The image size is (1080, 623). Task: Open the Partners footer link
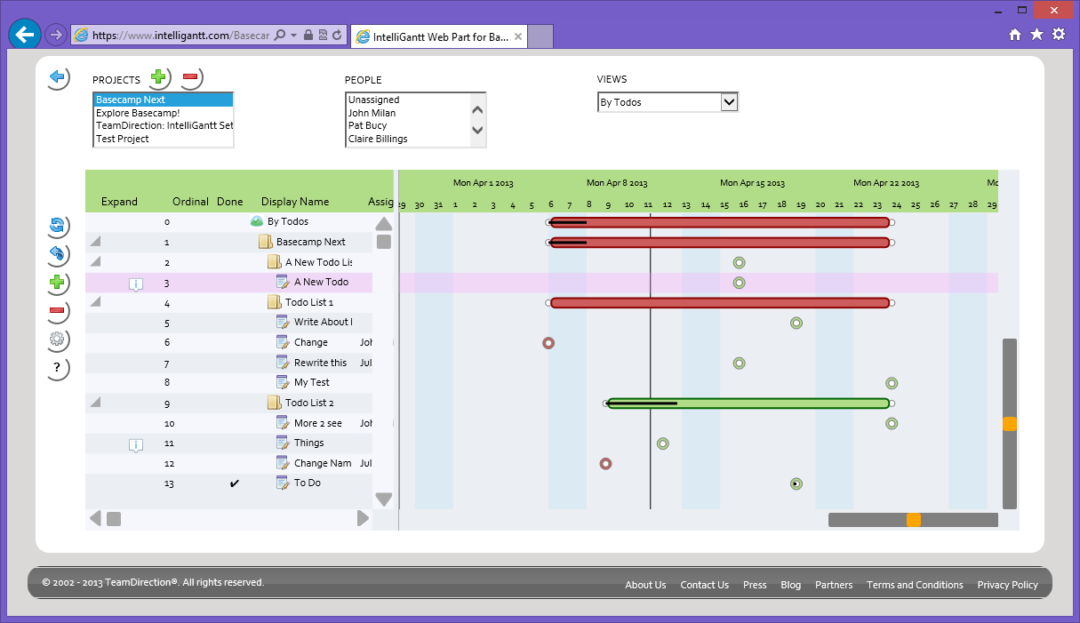pyautogui.click(x=834, y=585)
